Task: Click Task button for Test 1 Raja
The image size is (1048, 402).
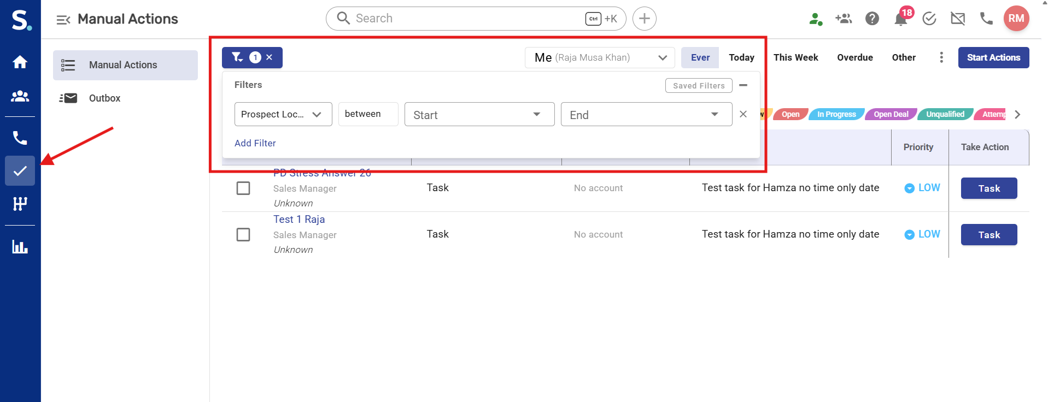Action: 989,235
